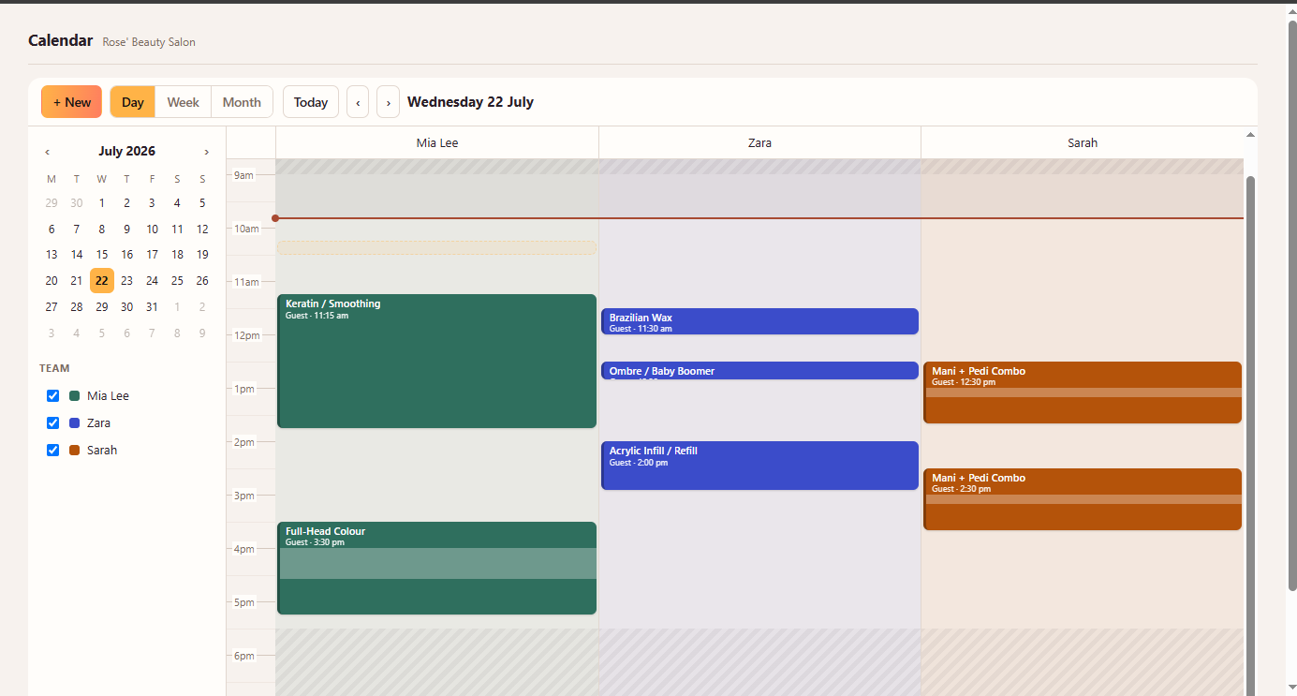Click the calendar grid vertical scrollbar

pos(1250,436)
